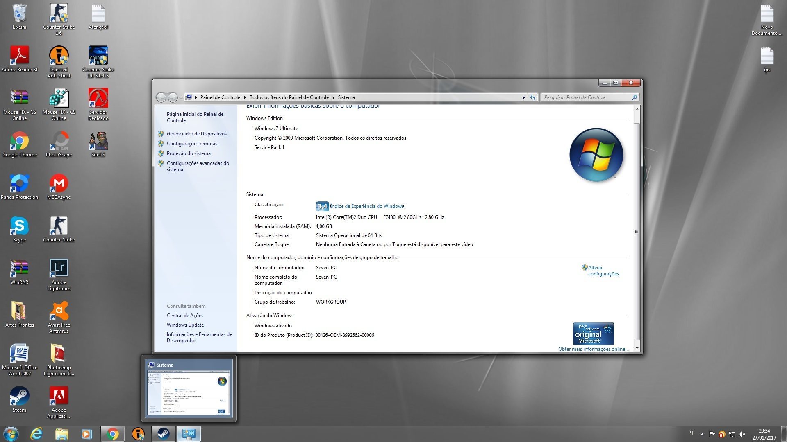Open Gerenciador de Dispositivos link
The height and width of the screenshot is (442, 787).
coord(196,134)
